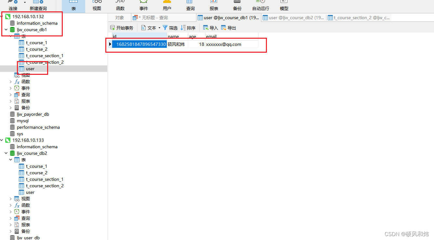This screenshot has height=240, width=434.
Task: Collapse the 表 node in ljw_course_db2
Action: (10, 160)
